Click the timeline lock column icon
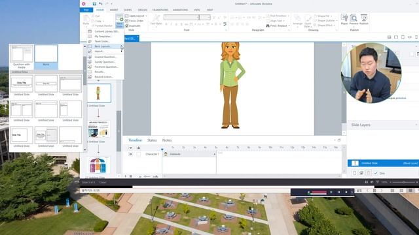This screenshot has height=235, width=419. [138, 148]
